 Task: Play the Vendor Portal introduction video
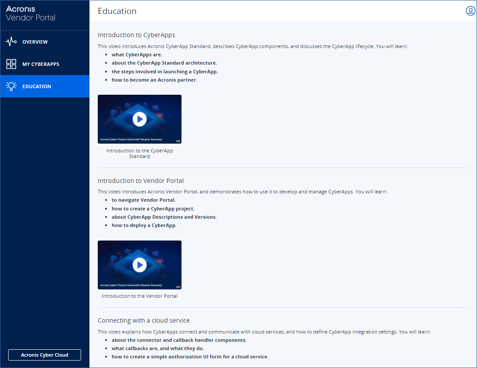[140, 265]
